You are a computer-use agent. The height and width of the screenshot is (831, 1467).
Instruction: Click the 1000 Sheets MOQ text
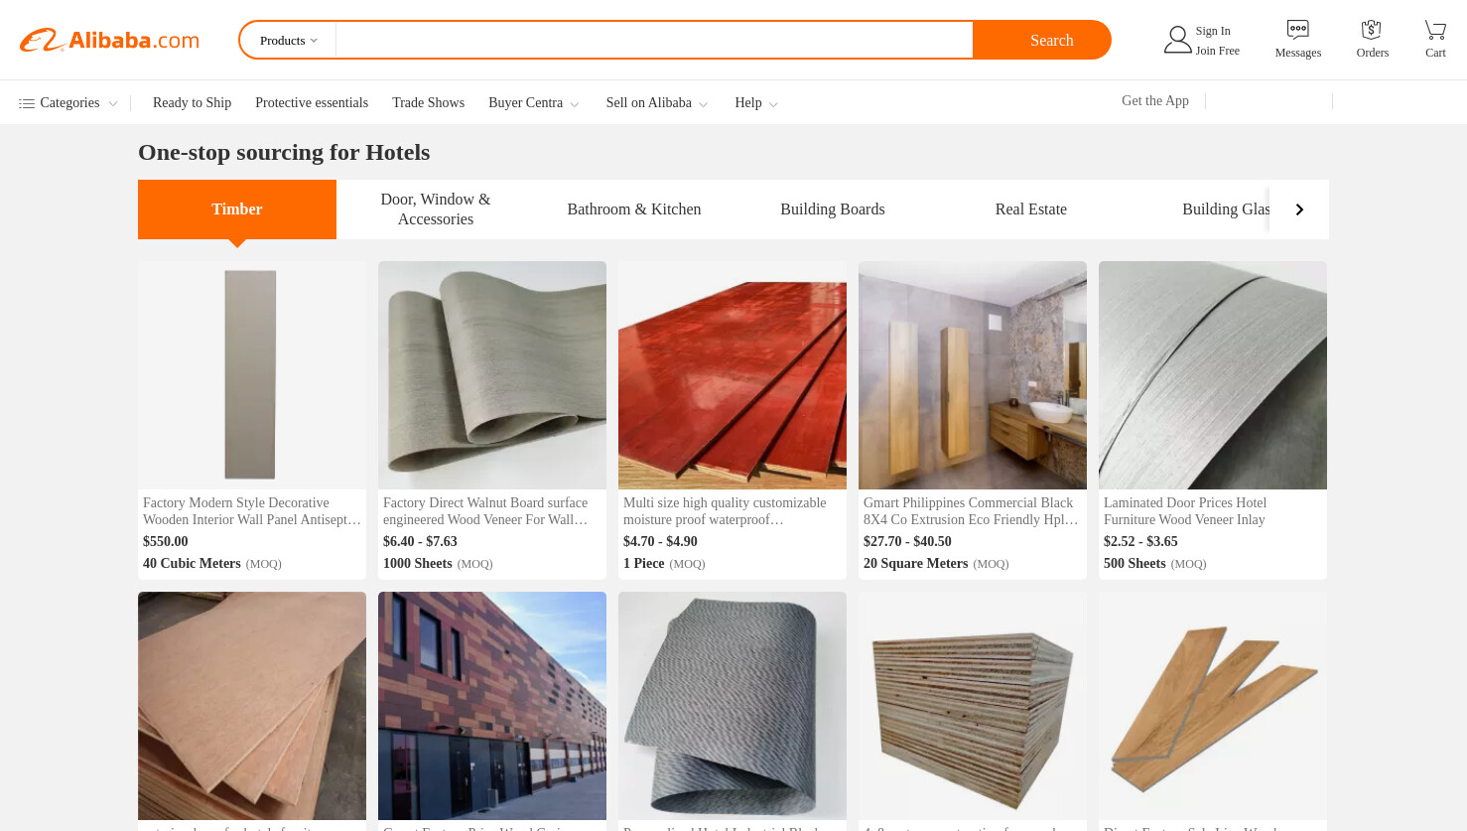438,564
